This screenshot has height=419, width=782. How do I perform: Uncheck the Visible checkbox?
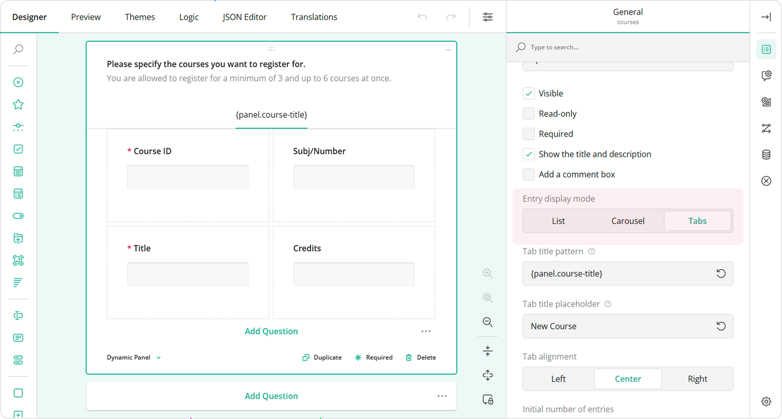(x=529, y=93)
